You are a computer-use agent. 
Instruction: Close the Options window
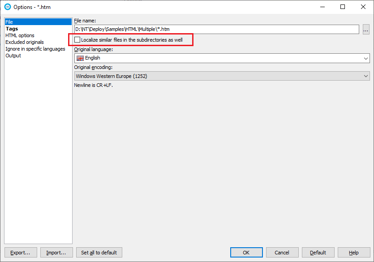point(363,7)
